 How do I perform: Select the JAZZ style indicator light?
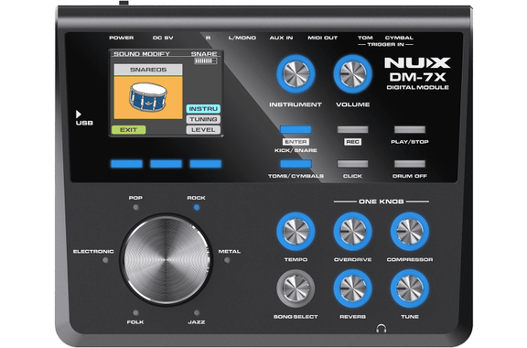[x=197, y=313]
